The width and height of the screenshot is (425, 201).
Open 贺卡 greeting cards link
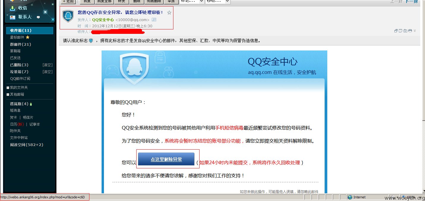(14, 118)
